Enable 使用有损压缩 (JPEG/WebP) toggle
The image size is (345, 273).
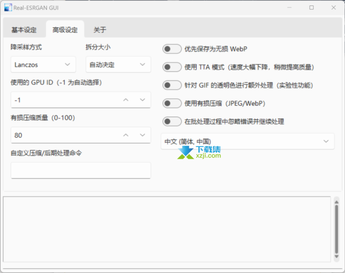172,103
